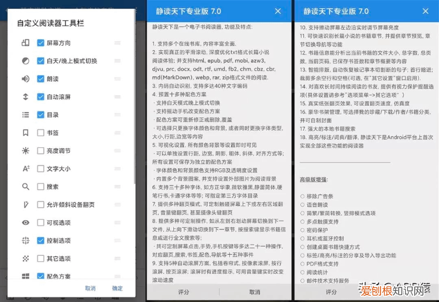
Task: Click reorder handle on 可视选项 row
Action: coord(117,223)
